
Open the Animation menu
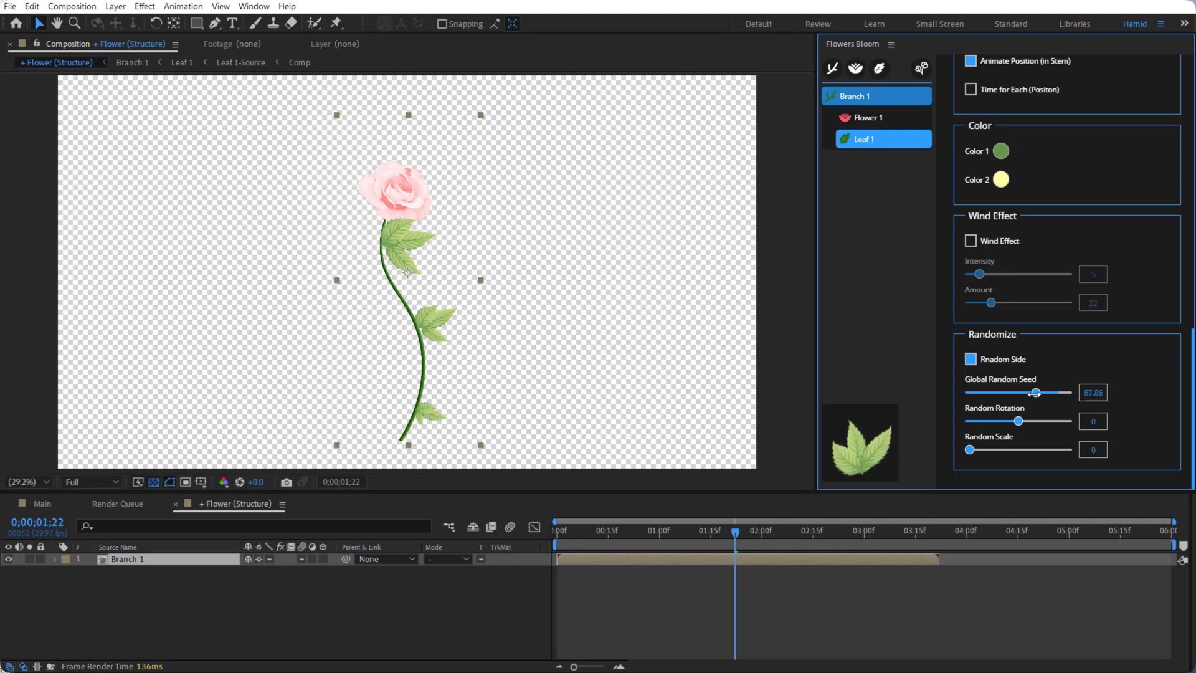183,6
